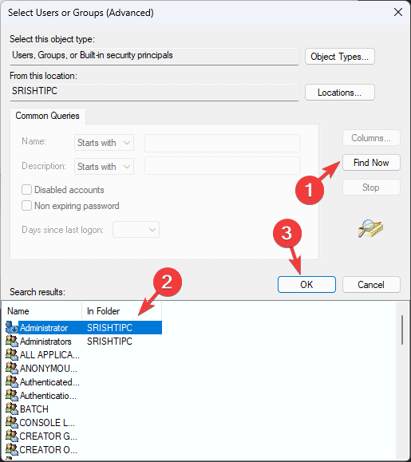Click the Authenticated... group icon
The image size is (411, 462).
[x=12, y=382]
